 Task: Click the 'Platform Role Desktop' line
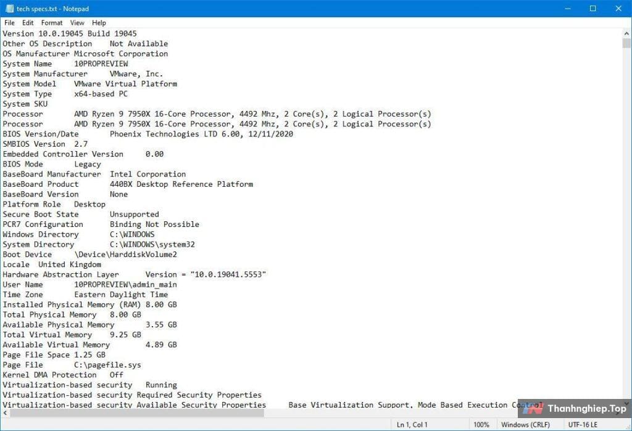[54, 204]
